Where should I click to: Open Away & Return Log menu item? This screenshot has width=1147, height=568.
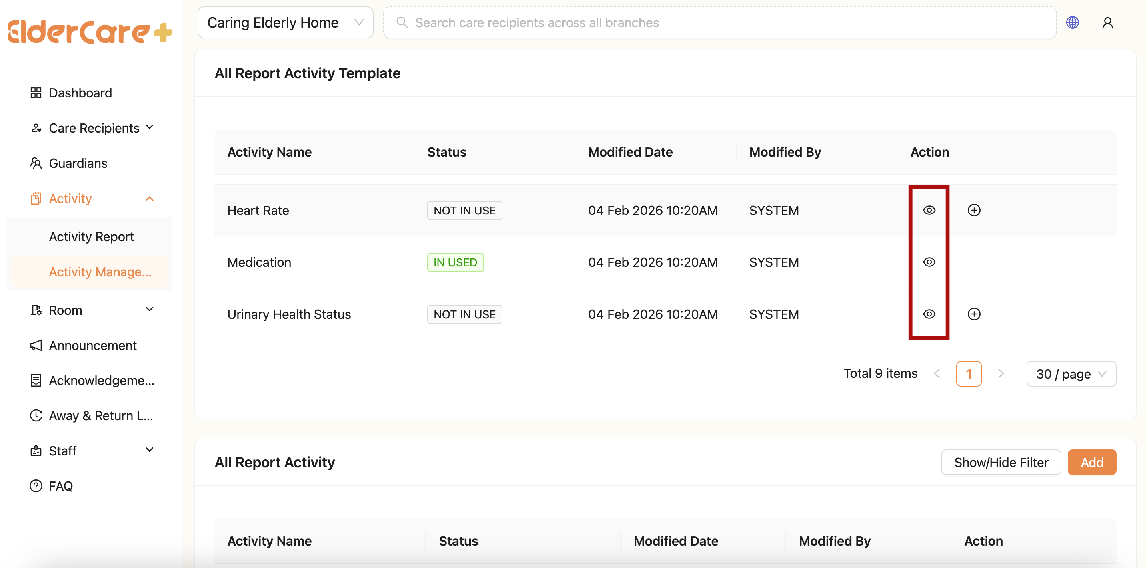click(x=101, y=415)
